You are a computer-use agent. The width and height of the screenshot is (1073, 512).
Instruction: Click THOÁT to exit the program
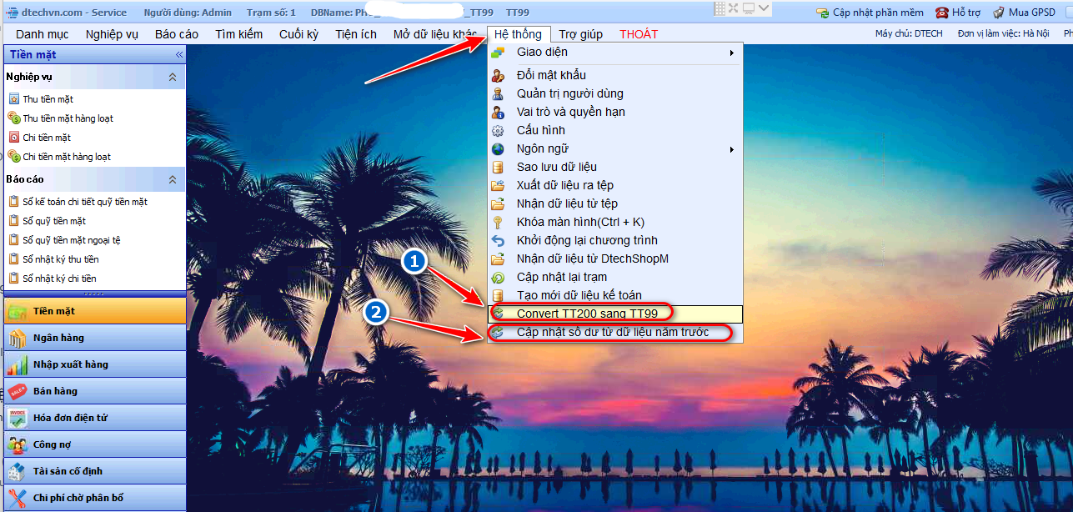point(638,34)
